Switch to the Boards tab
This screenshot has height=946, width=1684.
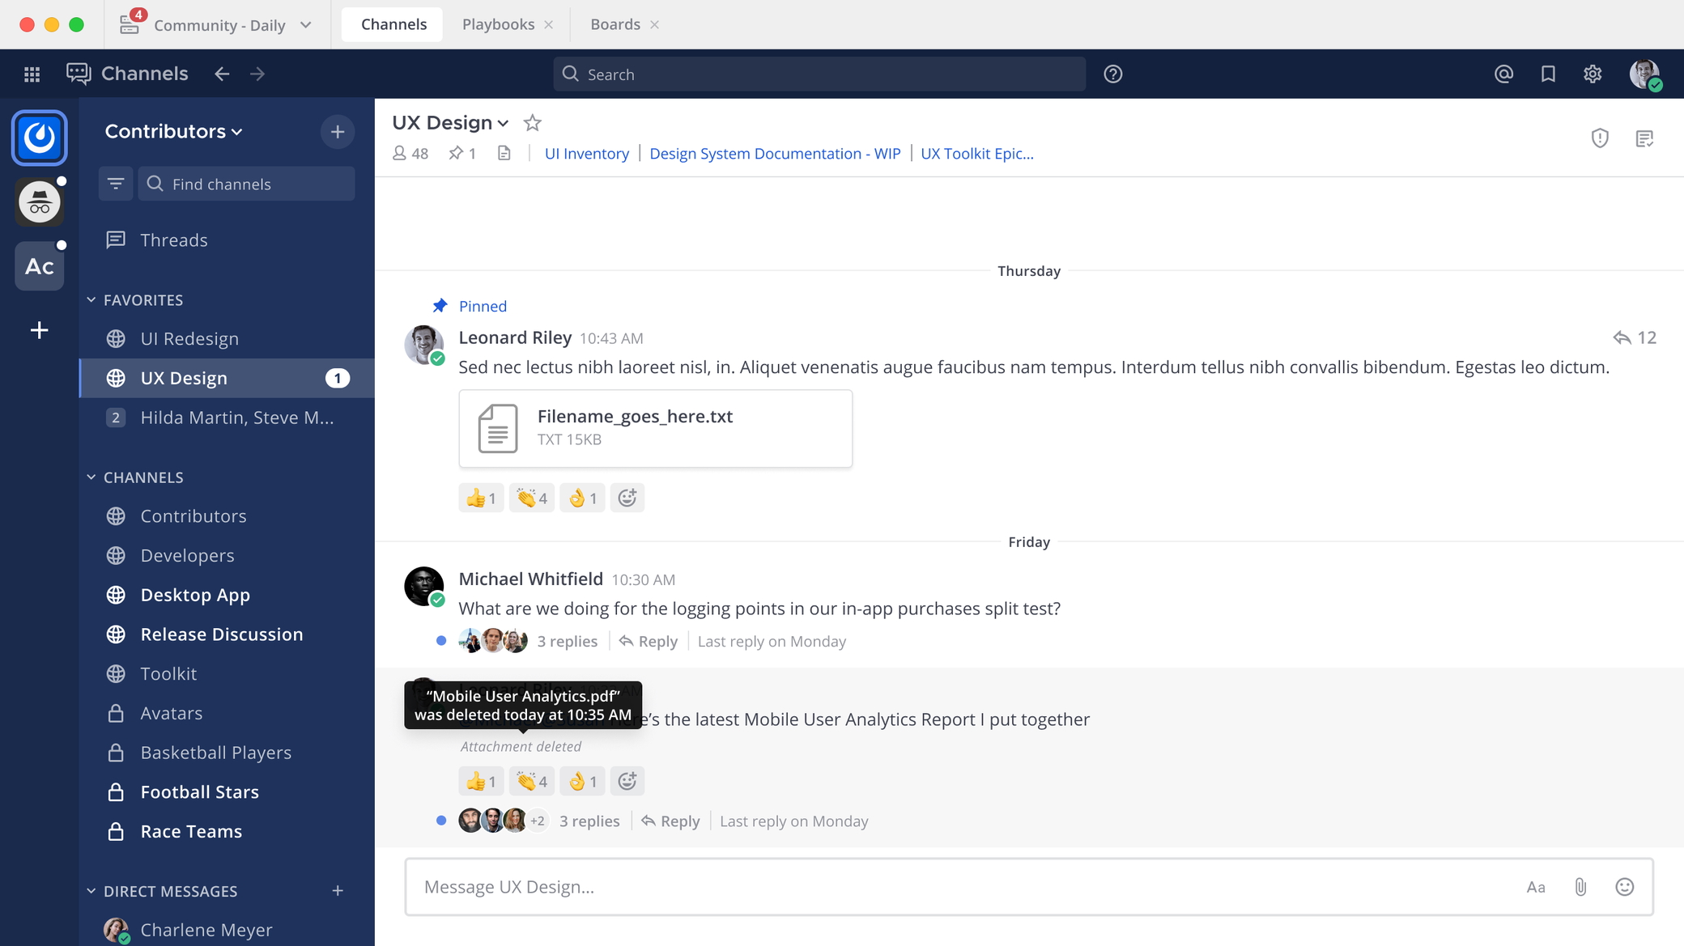point(613,24)
